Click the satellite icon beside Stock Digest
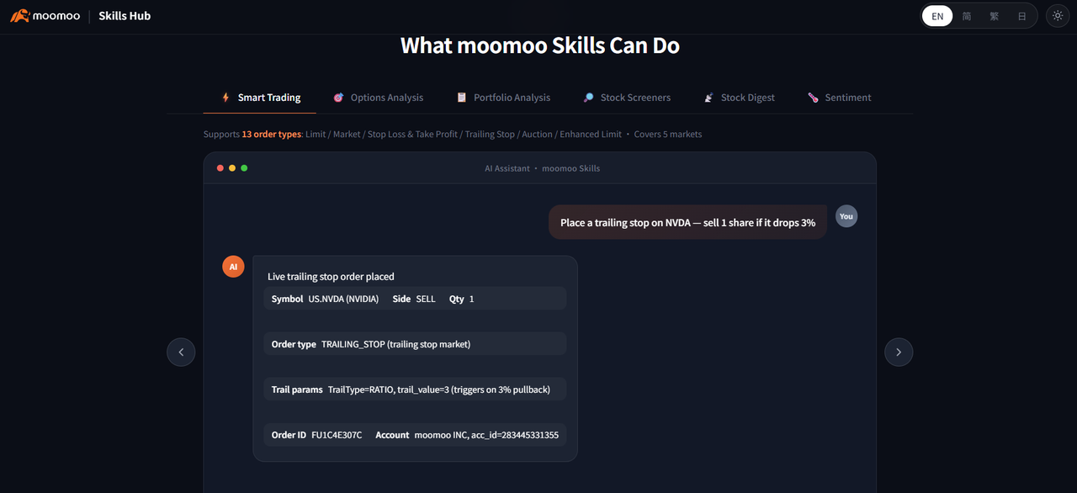This screenshot has width=1077, height=493. 709,98
